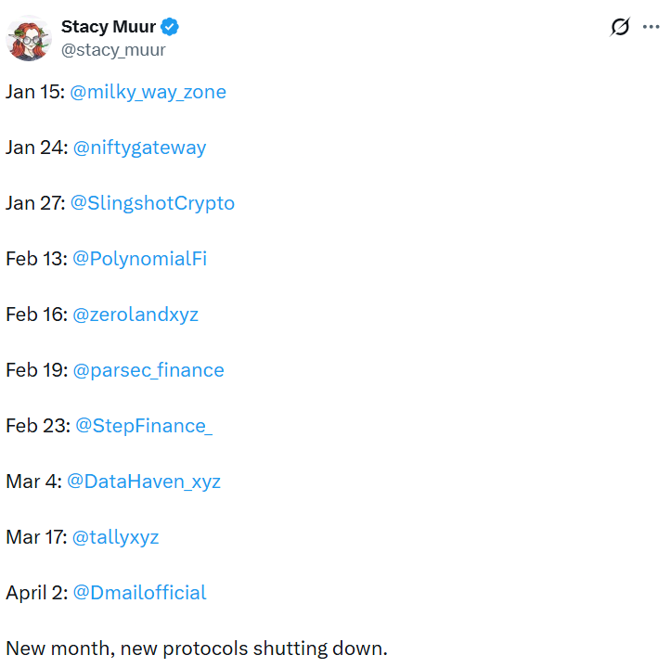Viewport: 671px width, 668px height.
Task: Open the @Dmailofficial mention
Action: pos(140,593)
